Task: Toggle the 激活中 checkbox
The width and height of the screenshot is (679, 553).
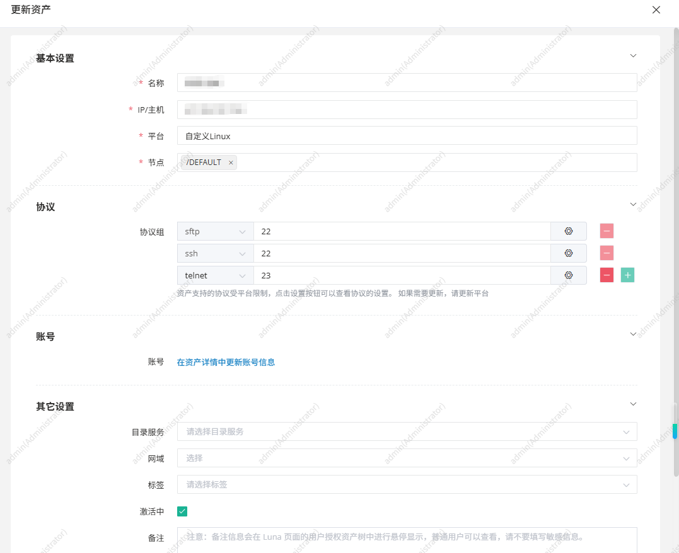Action: point(182,511)
